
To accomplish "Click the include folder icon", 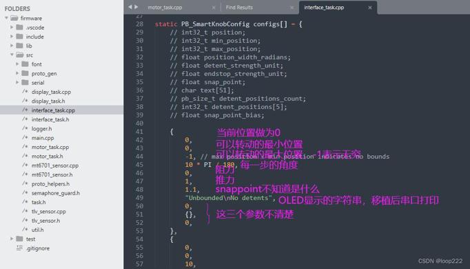I will (x=19, y=37).
